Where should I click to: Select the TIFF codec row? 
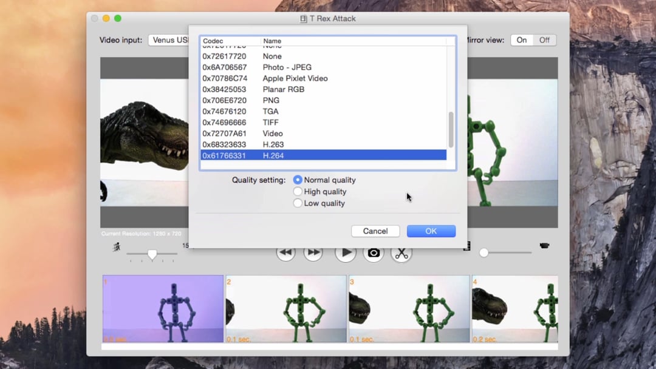coord(323,123)
